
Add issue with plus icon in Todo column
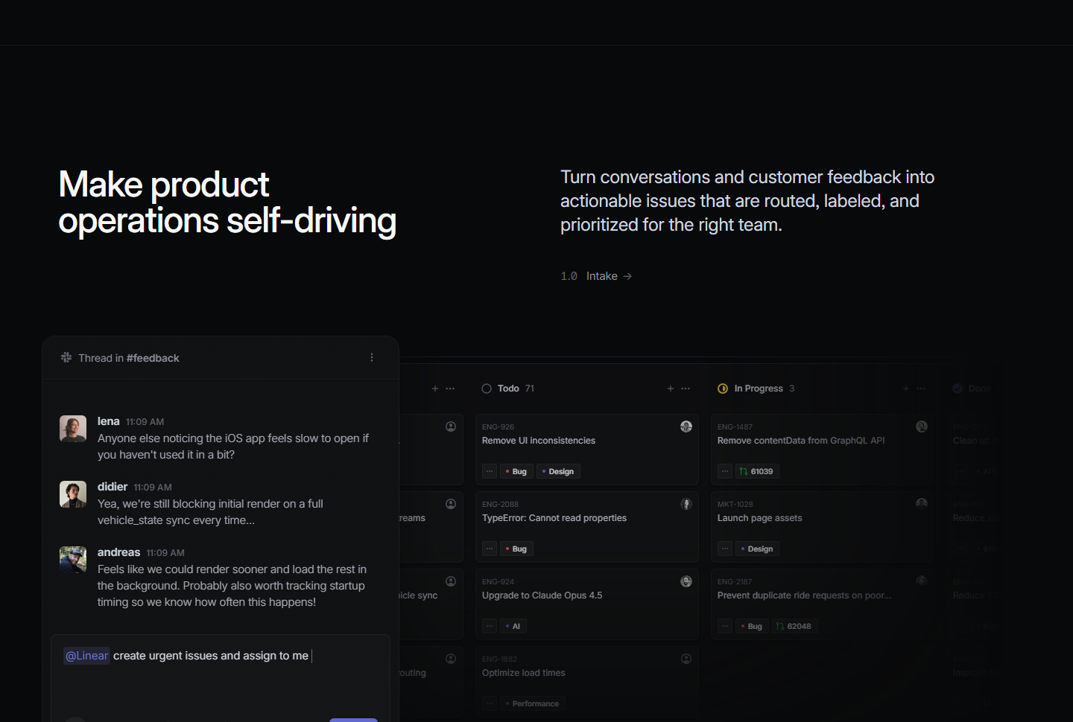[671, 389]
